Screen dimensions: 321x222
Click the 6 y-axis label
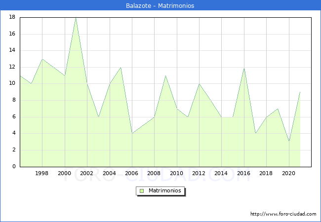coord(14,117)
